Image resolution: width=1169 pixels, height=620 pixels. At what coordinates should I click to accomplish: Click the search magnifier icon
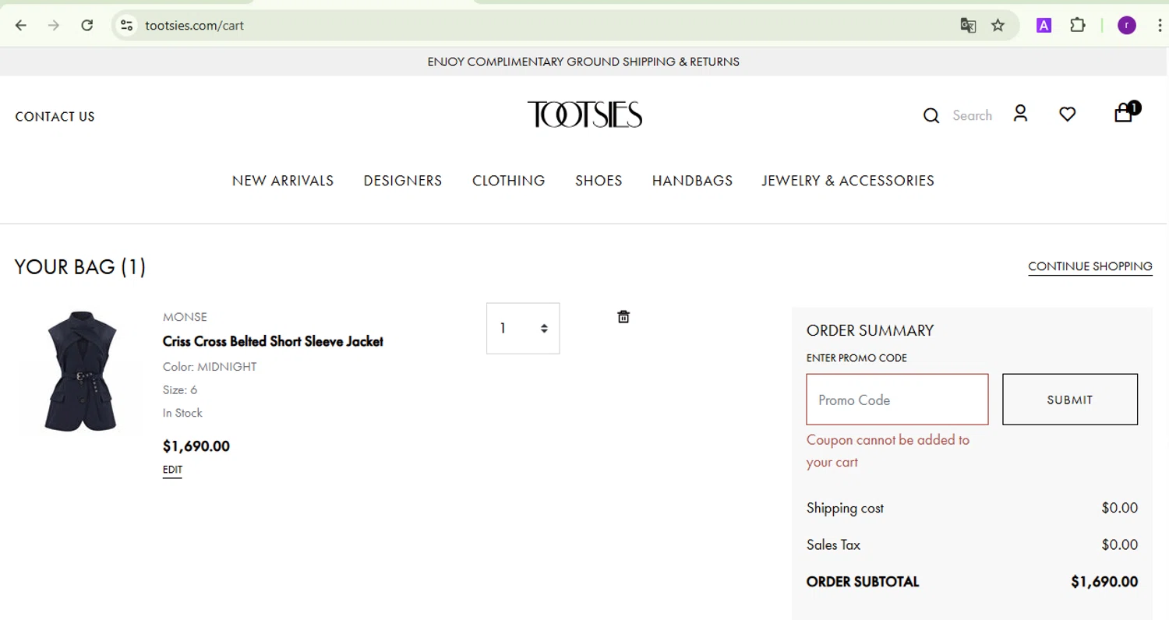[931, 116]
